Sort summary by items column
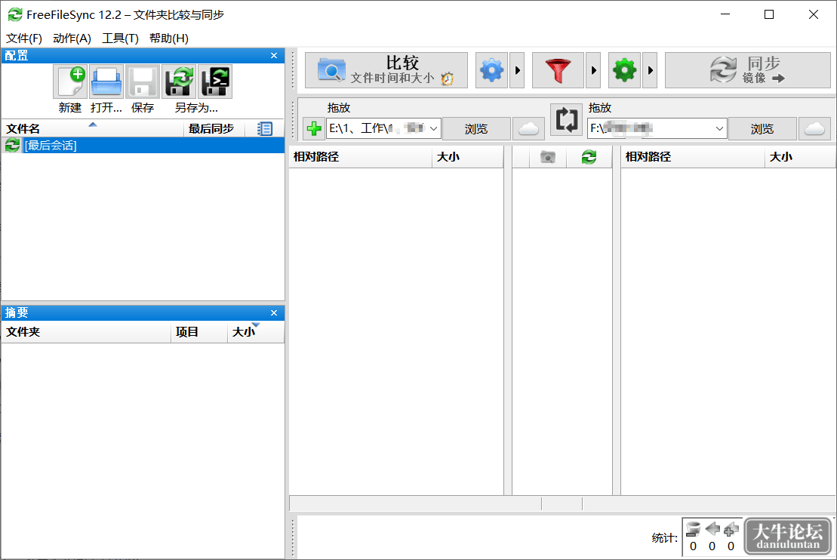 [199, 332]
